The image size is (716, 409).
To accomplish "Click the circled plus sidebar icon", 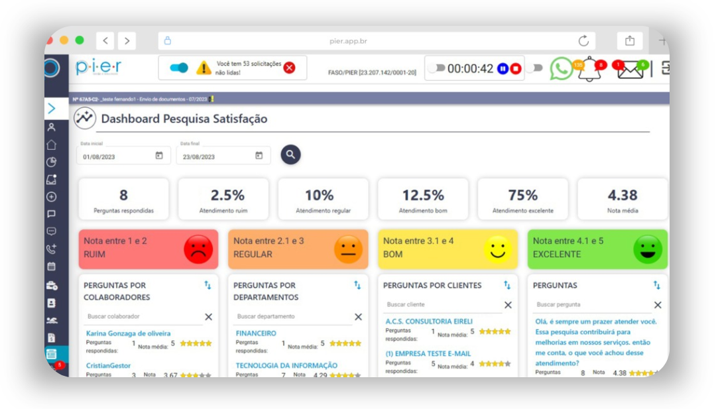I will point(52,197).
